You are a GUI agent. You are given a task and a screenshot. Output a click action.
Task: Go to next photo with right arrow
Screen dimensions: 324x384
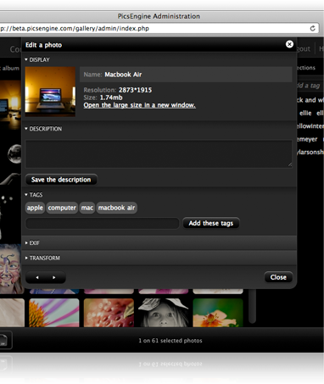(54, 277)
